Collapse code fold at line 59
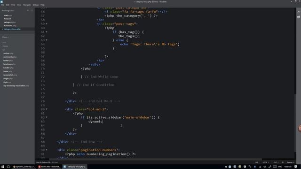 pos(47,24)
